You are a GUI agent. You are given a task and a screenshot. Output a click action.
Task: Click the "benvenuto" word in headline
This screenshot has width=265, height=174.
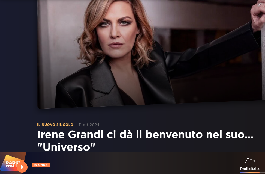174,135
